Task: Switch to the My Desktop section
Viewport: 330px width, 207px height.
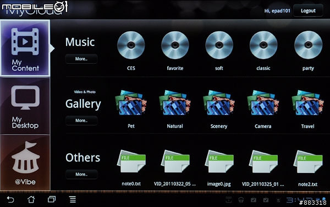Action: pos(25,106)
